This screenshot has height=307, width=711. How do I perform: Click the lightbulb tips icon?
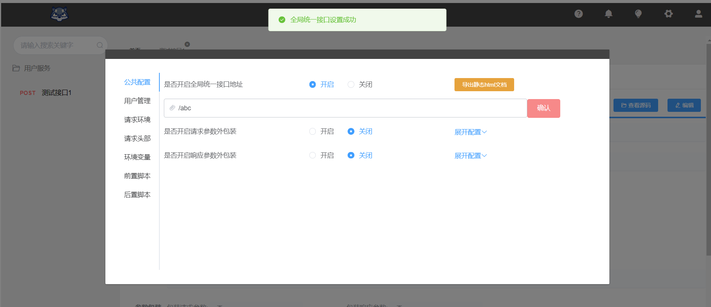coord(638,14)
